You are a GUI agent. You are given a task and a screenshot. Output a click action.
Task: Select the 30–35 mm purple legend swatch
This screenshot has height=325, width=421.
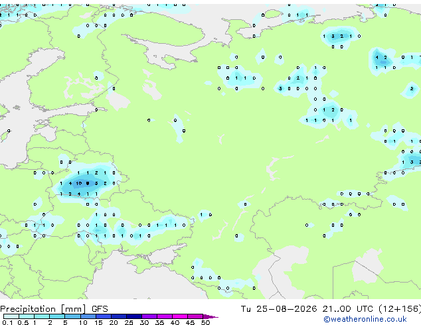(x=149, y=316)
